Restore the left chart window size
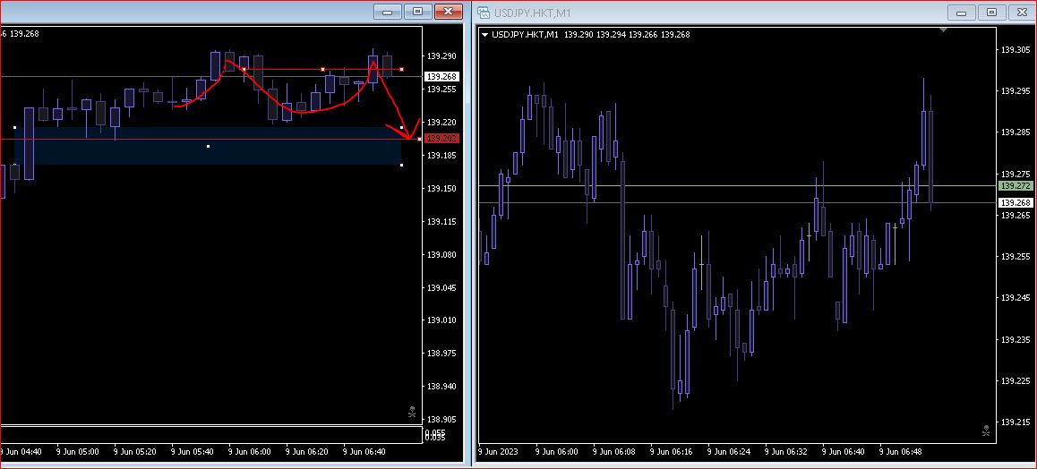Image resolution: width=1037 pixels, height=469 pixels. click(x=418, y=12)
